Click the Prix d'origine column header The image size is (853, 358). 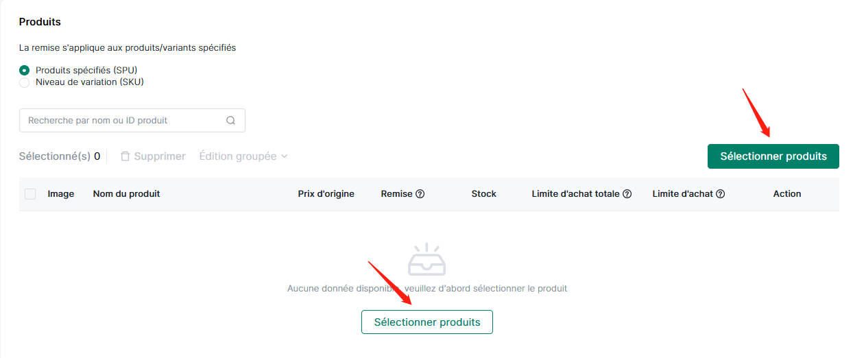click(326, 194)
